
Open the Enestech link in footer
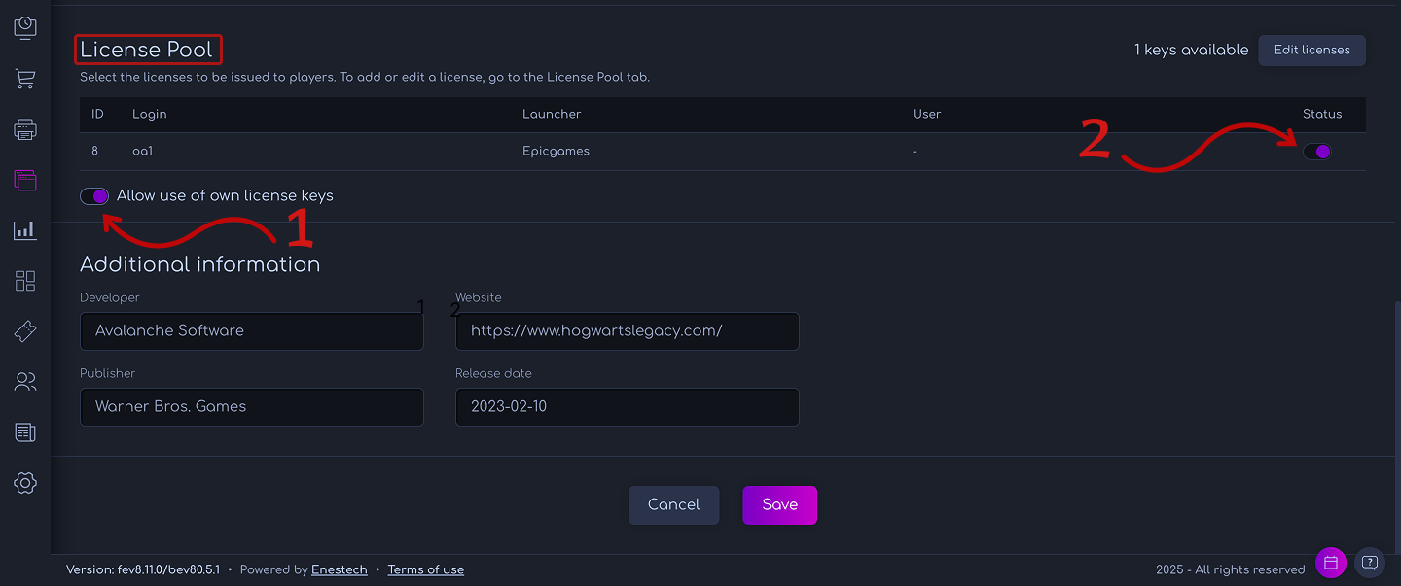click(339, 569)
